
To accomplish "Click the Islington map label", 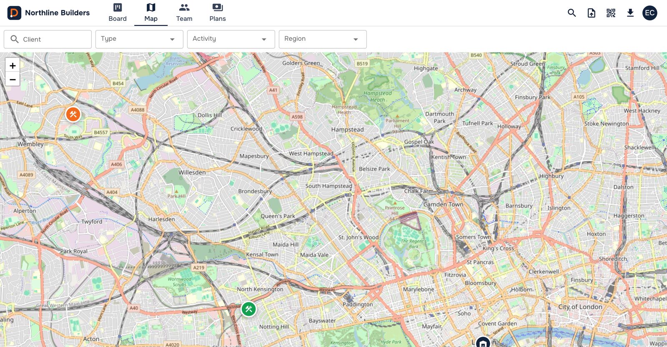I will coord(559,208).
